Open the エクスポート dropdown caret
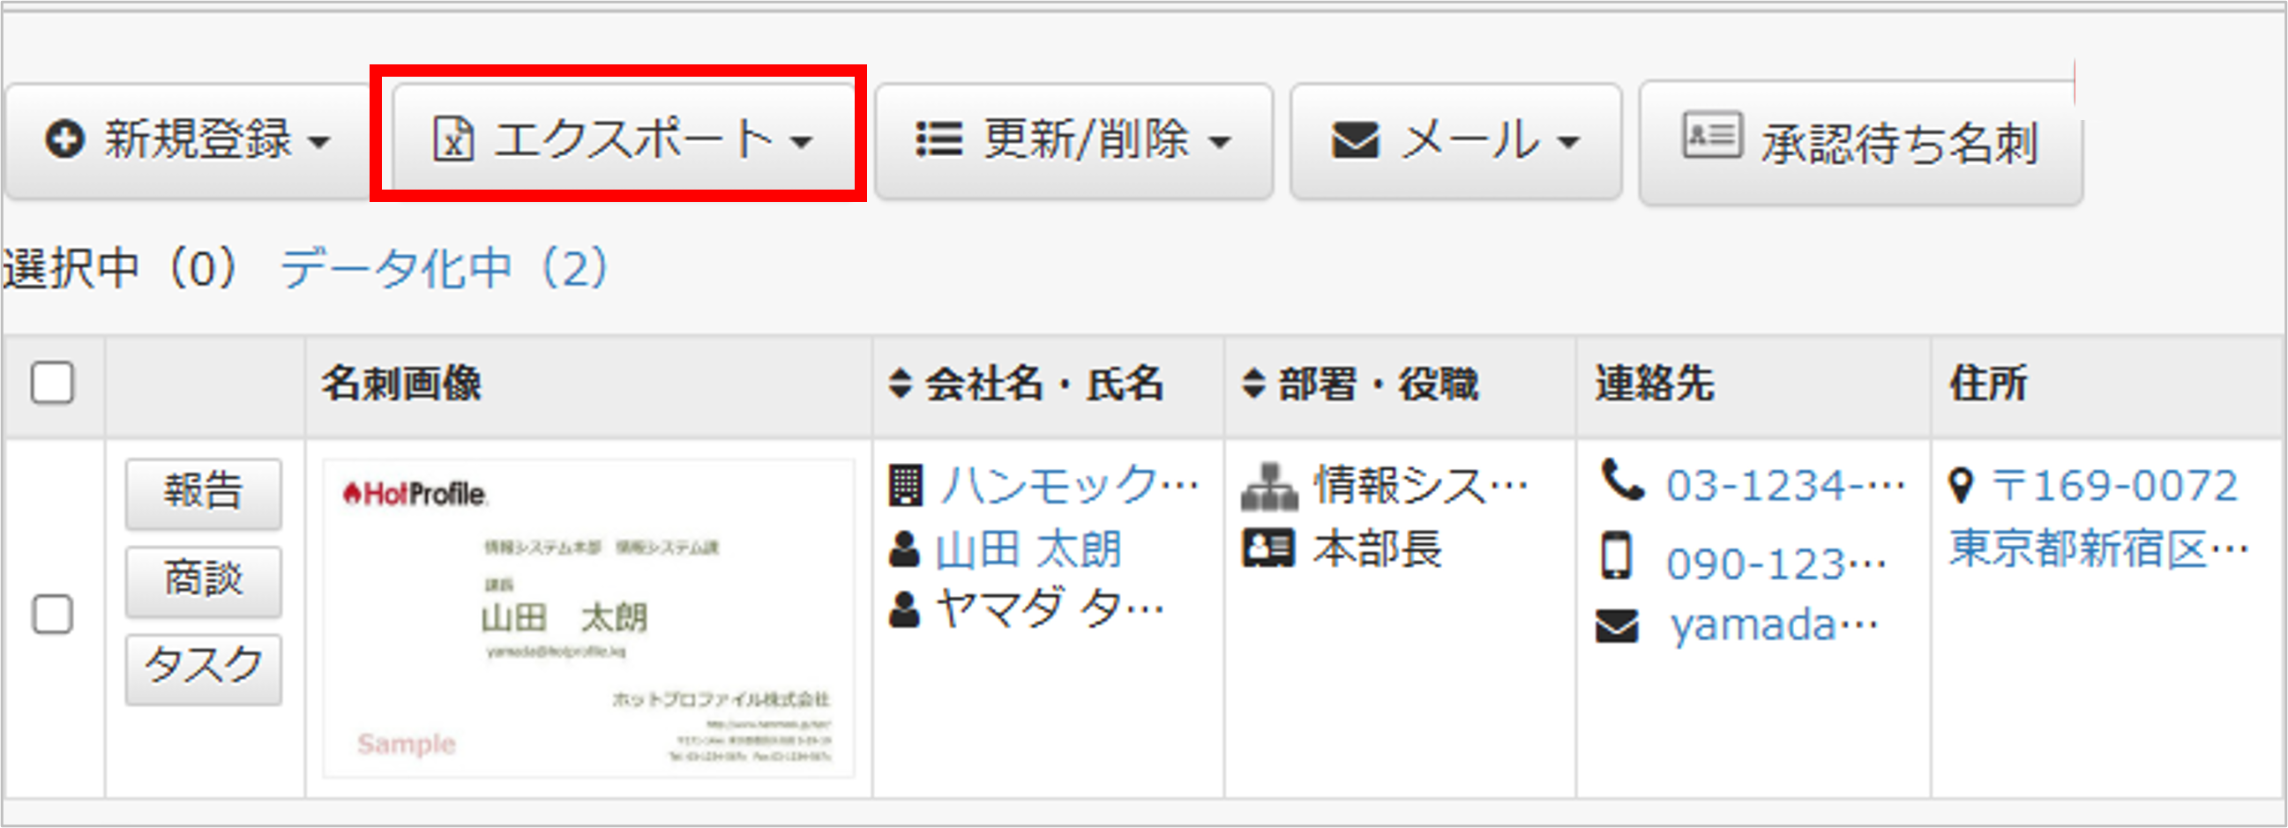The height and width of the screenshot is (828, 2288). click(801, 142)
